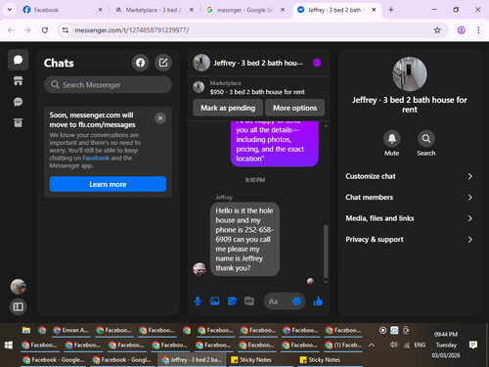Image resolution: width=489 pixels, height=367 pixels.
Task: Switch to Marketplace - 3 bed 2 tab
Action: tap(155, 10)
